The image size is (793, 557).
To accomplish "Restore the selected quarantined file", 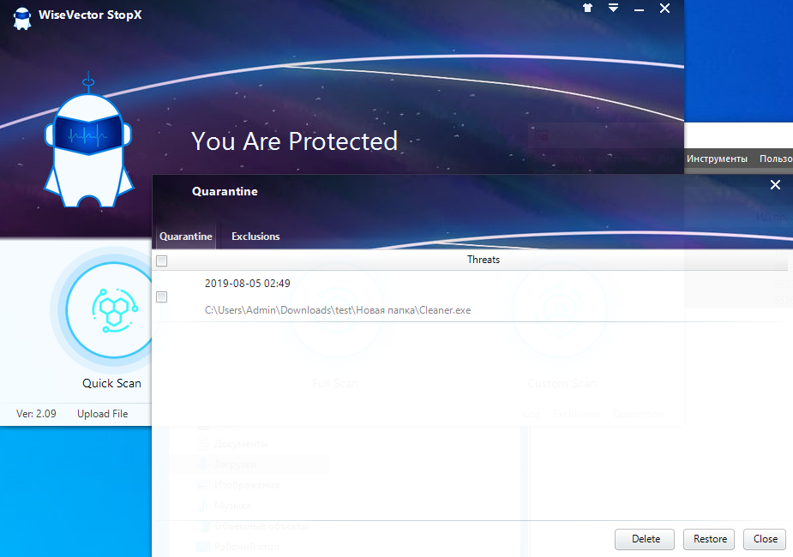I will coord(710,539).
